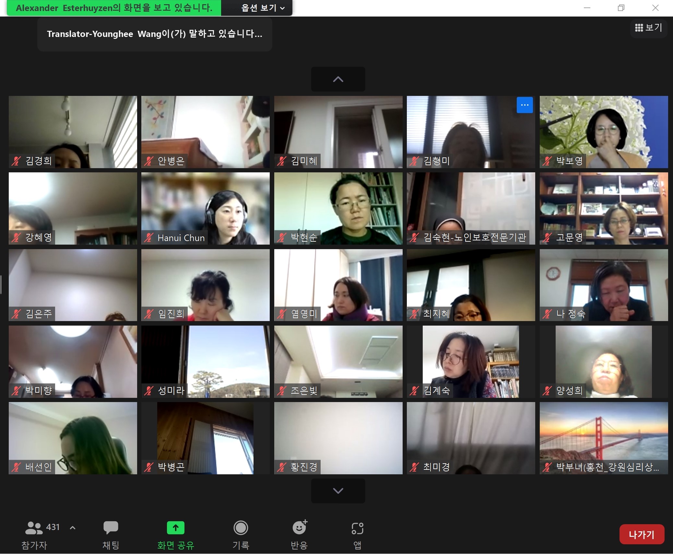673x554 pixels.
Task: Click the 황진경 name label
Action: [304, 467]
